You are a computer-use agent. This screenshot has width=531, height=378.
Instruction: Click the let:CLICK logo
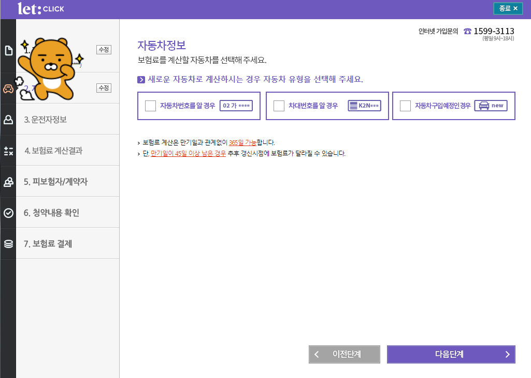pos(40,8)
